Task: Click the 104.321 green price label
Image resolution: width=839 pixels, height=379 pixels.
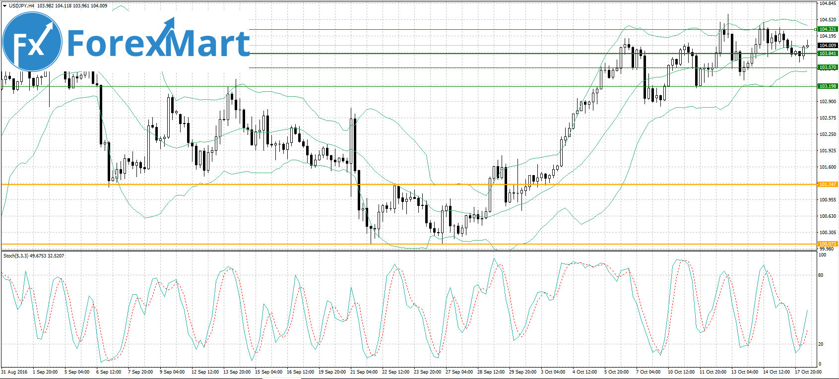Action: tap(828, 29)
